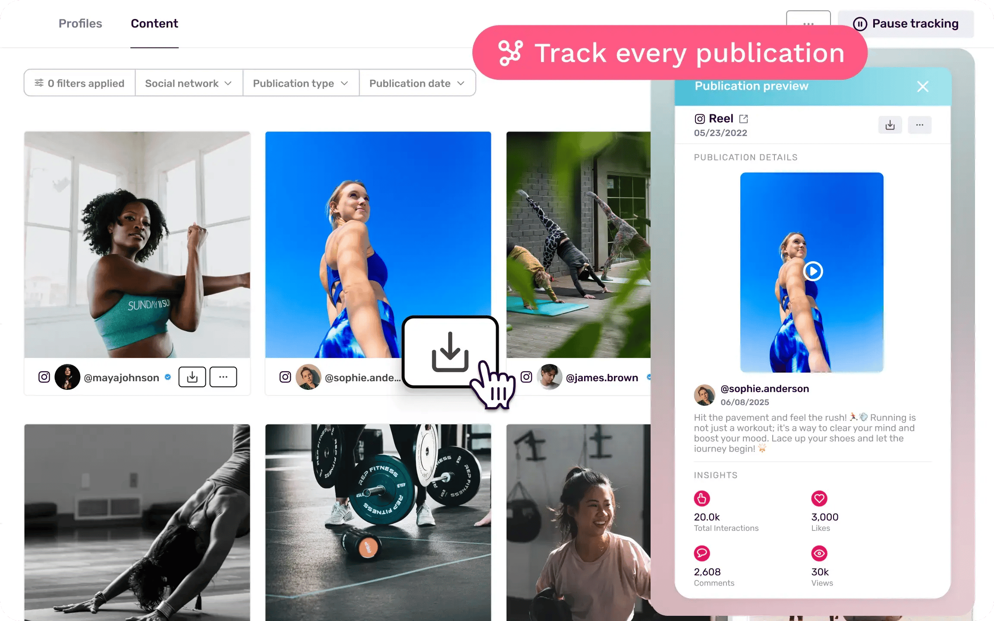This screenshot has height=621, width=994.
Task: Select the Content tab
Action: pyautogui.click(x=154, y=23)
